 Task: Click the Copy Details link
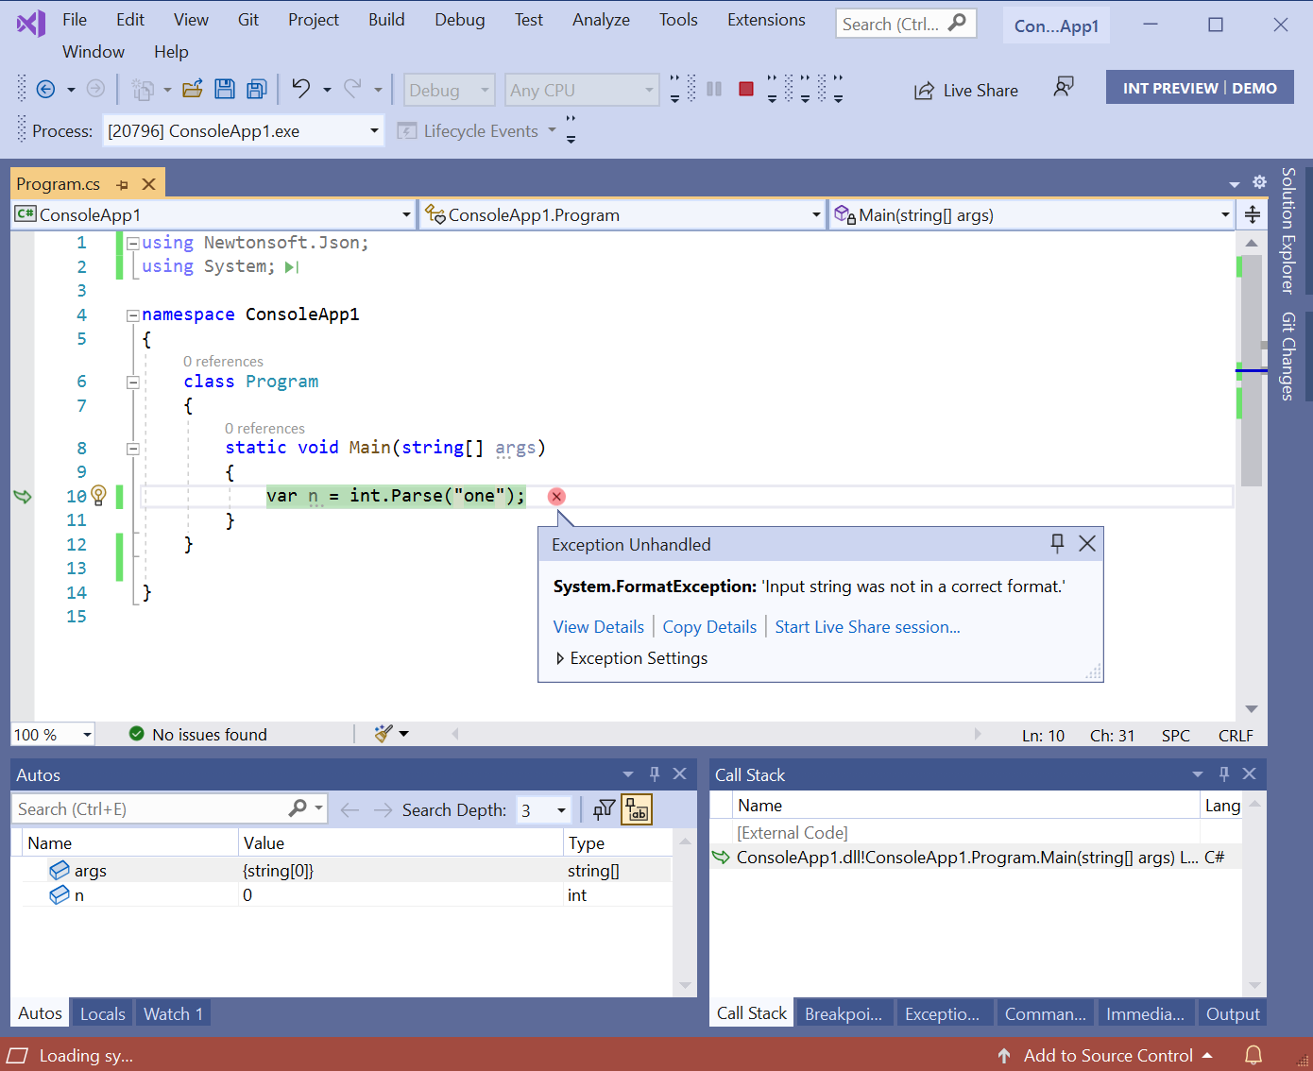(709, 627)
